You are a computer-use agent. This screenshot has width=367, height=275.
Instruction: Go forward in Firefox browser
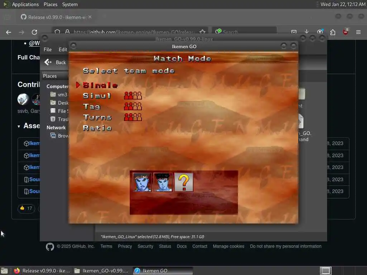coord(22,32)
